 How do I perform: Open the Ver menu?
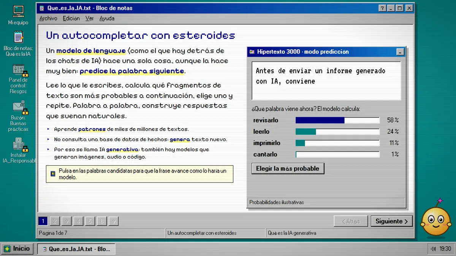click(90, 18)
